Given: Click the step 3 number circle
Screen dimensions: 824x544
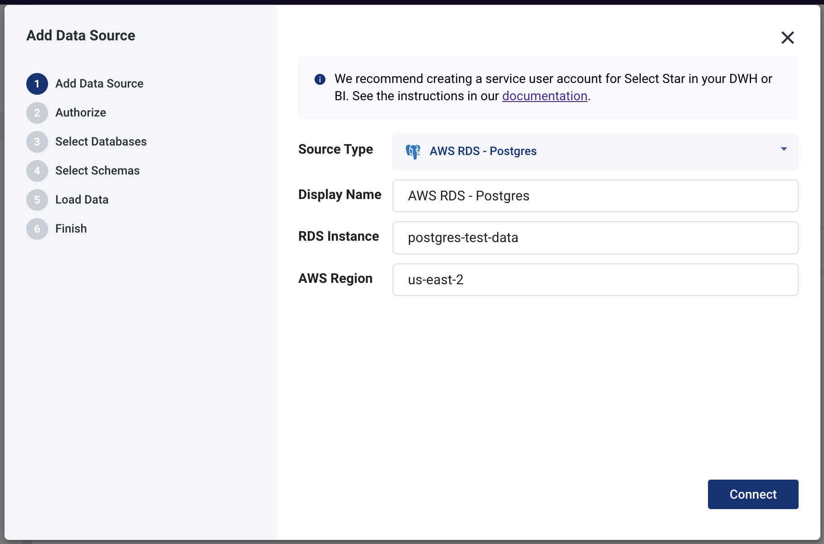Looking at the screenshot, I should tap(37, 142).
